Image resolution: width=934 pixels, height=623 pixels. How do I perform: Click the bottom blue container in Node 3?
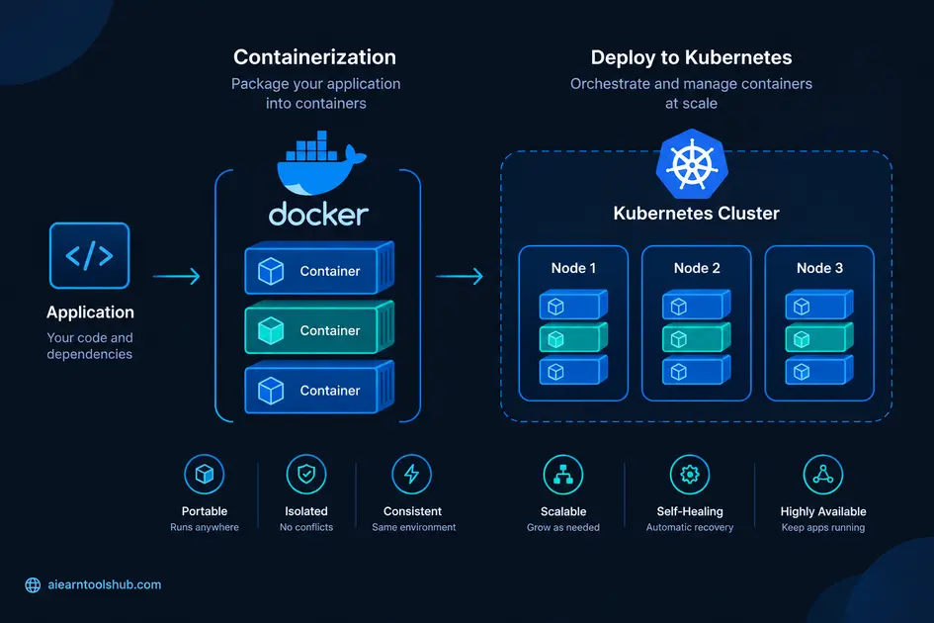click(819, 370)
